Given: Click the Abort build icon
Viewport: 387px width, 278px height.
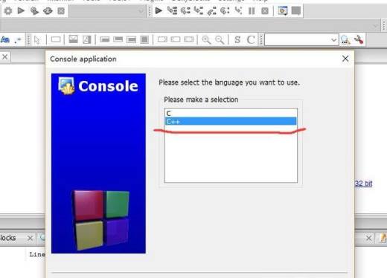Looking at the screenshot, I should coord(61,11).
